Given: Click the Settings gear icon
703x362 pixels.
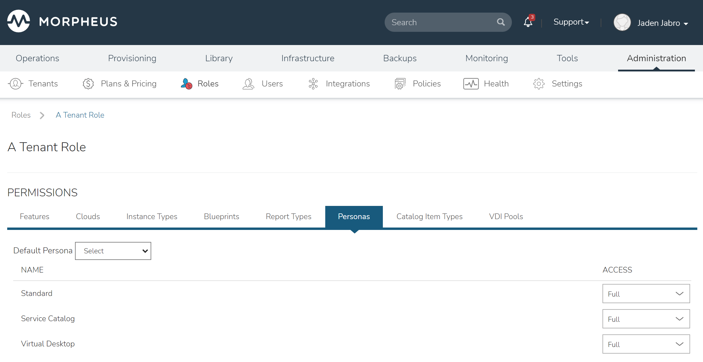Looking at the screenshot, I should click(x=539, y=84).
